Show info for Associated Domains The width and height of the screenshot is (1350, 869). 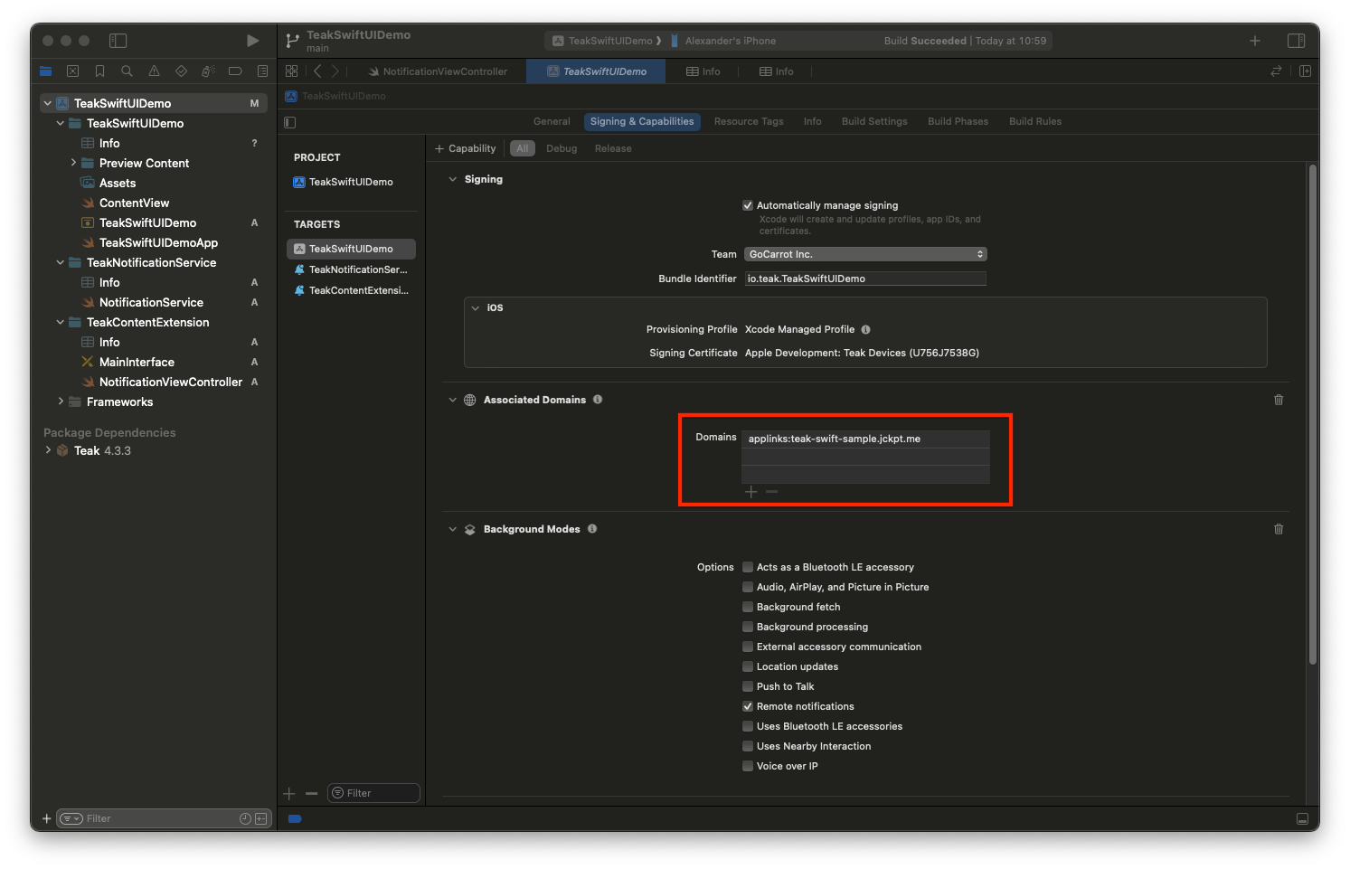click(x=598, y=400)
